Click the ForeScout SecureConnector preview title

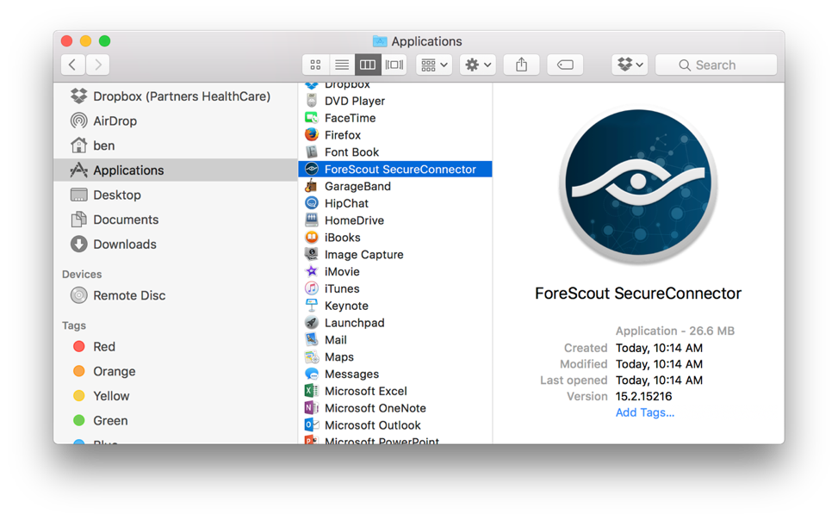tap(638, 294)
